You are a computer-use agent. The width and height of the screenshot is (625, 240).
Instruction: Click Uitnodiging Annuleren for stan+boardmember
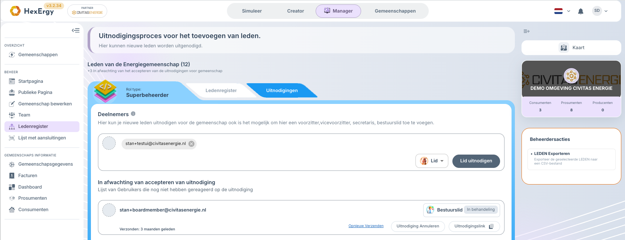[x=418, y=226]
